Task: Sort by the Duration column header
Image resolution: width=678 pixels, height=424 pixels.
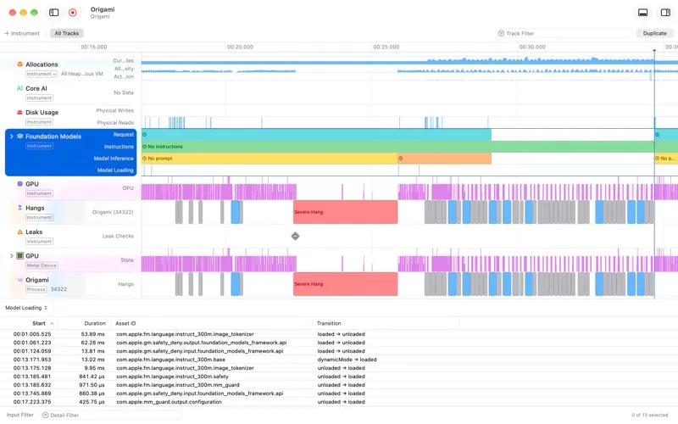Action: [x=95, y=323]
